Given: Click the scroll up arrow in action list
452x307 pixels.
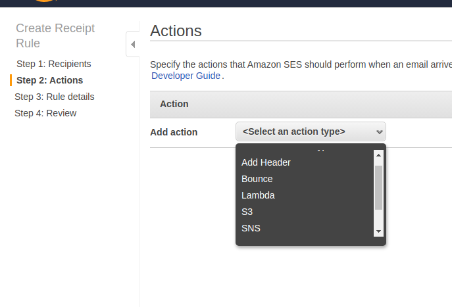Looking at the screenshot, I should [x=378, y=155].
